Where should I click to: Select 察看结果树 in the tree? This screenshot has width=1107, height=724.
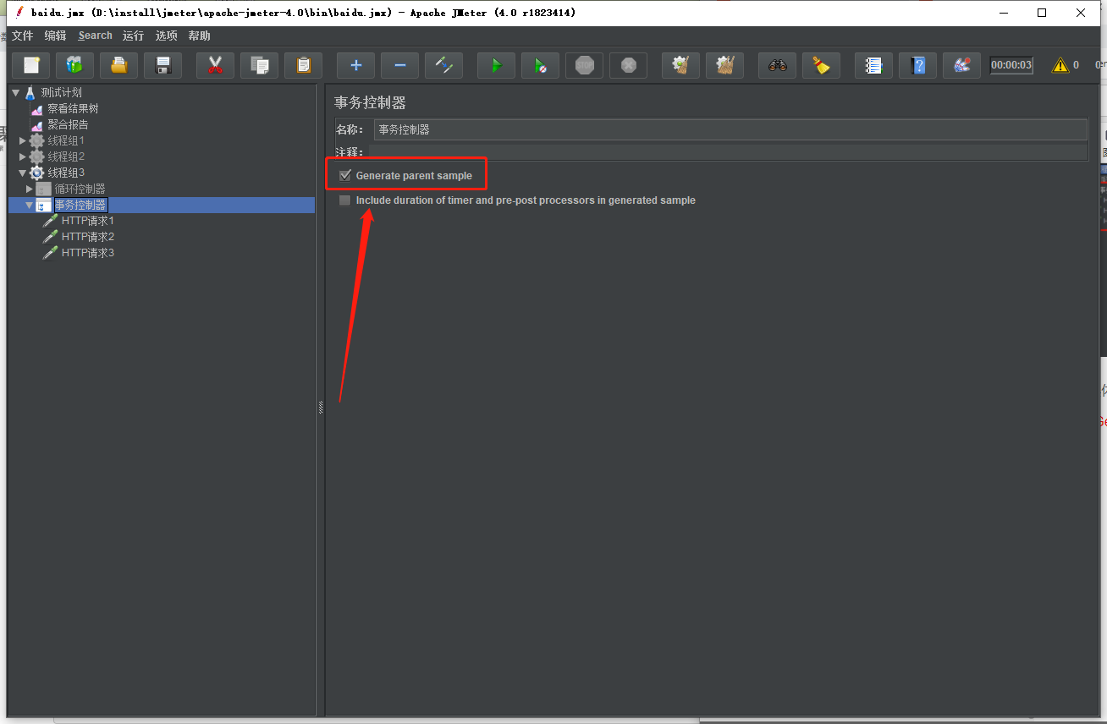coord(73,108)
